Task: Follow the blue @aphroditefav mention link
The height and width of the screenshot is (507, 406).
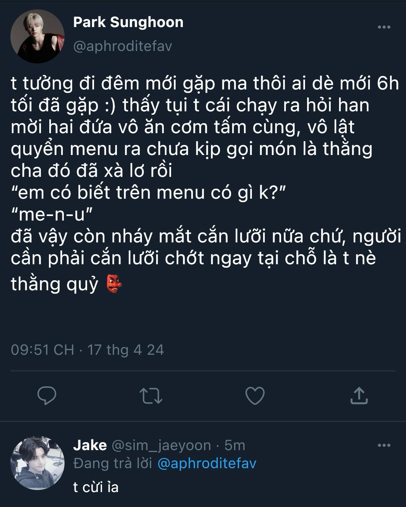Action: [x=207, y=463]
